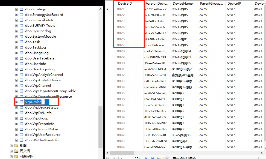The image size is (266, 159).
Task: Select the DeviceID cell 9028
Action: (x=130, y=51)
